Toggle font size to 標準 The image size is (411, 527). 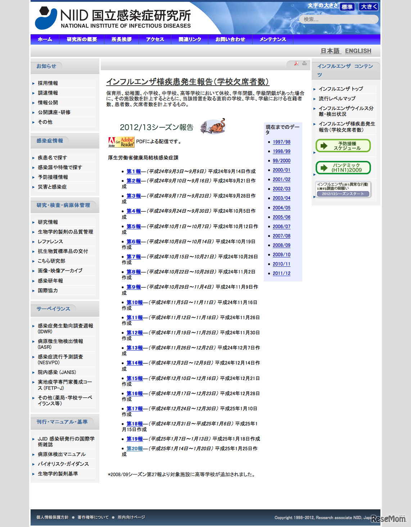tap(347, 6)
